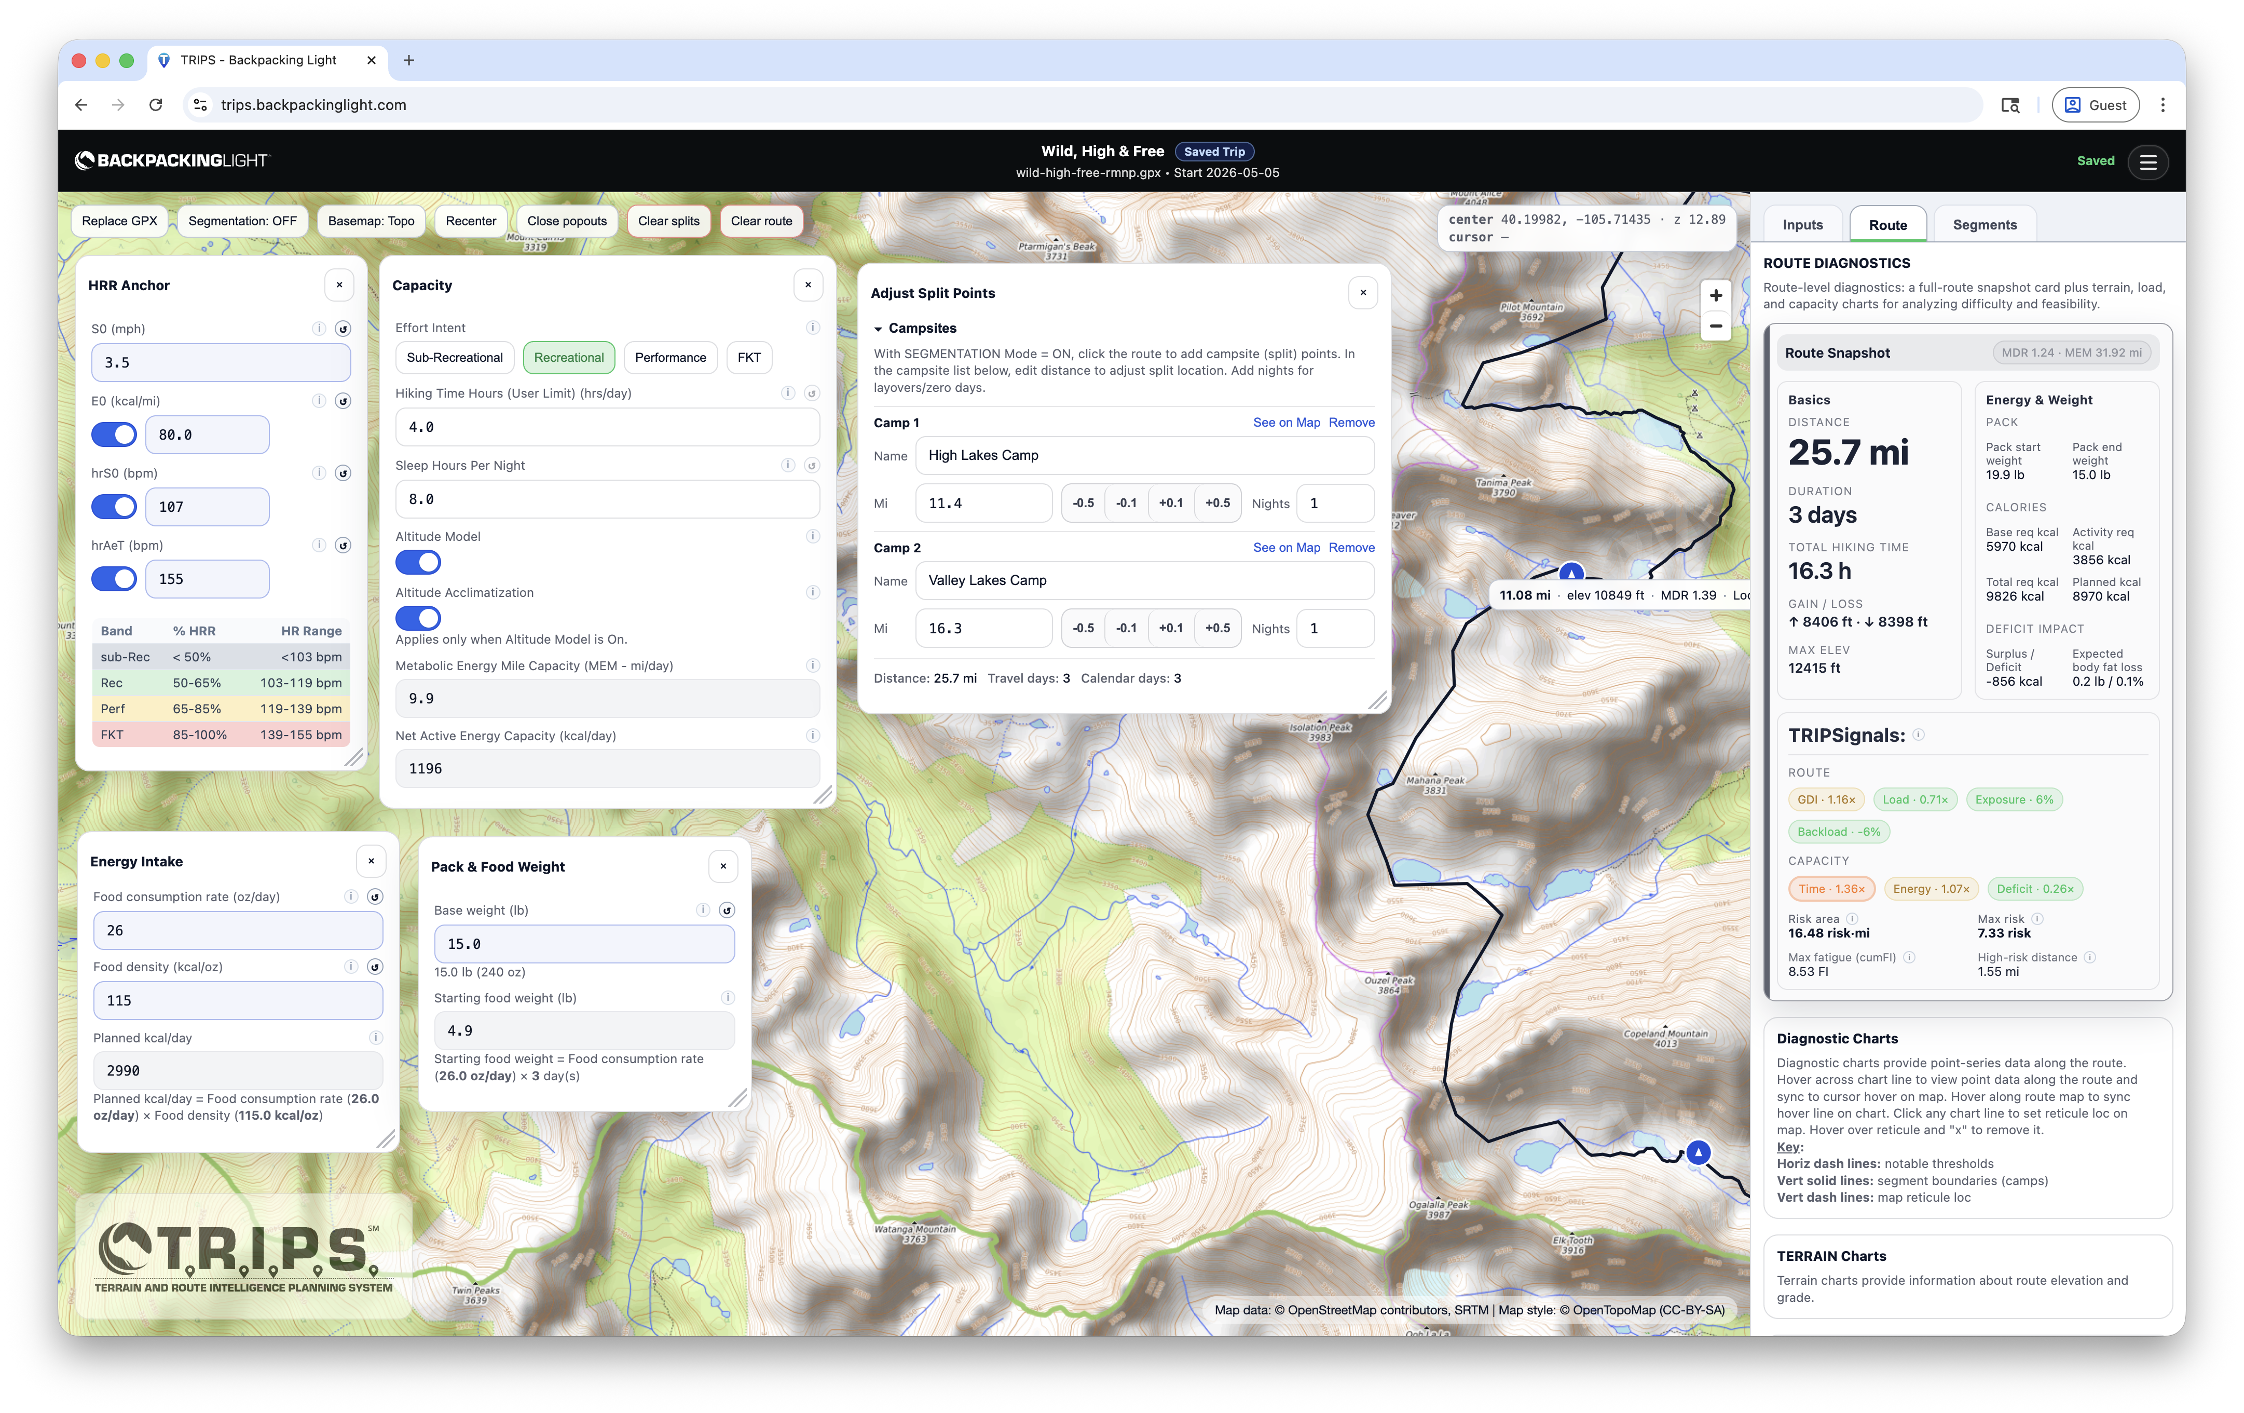Open Altitude Model info icon
This screenshot has height=1413, width=2244.
point(813,537)
